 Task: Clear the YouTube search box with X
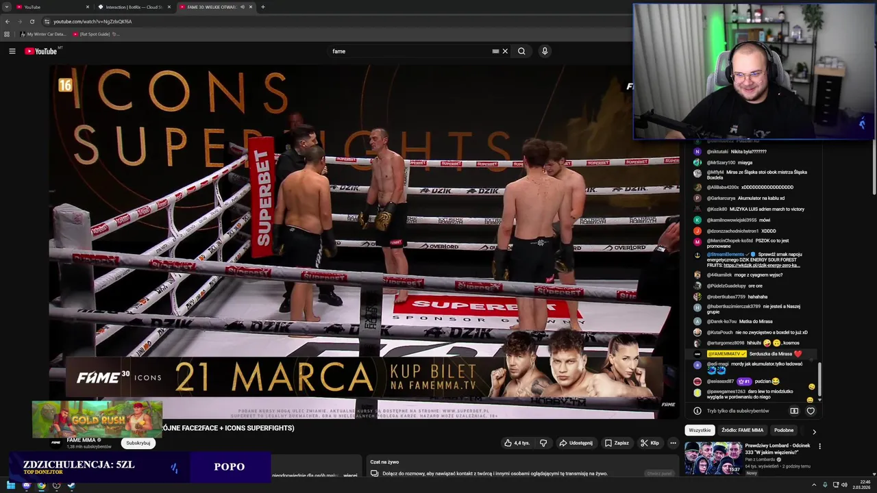505,51
